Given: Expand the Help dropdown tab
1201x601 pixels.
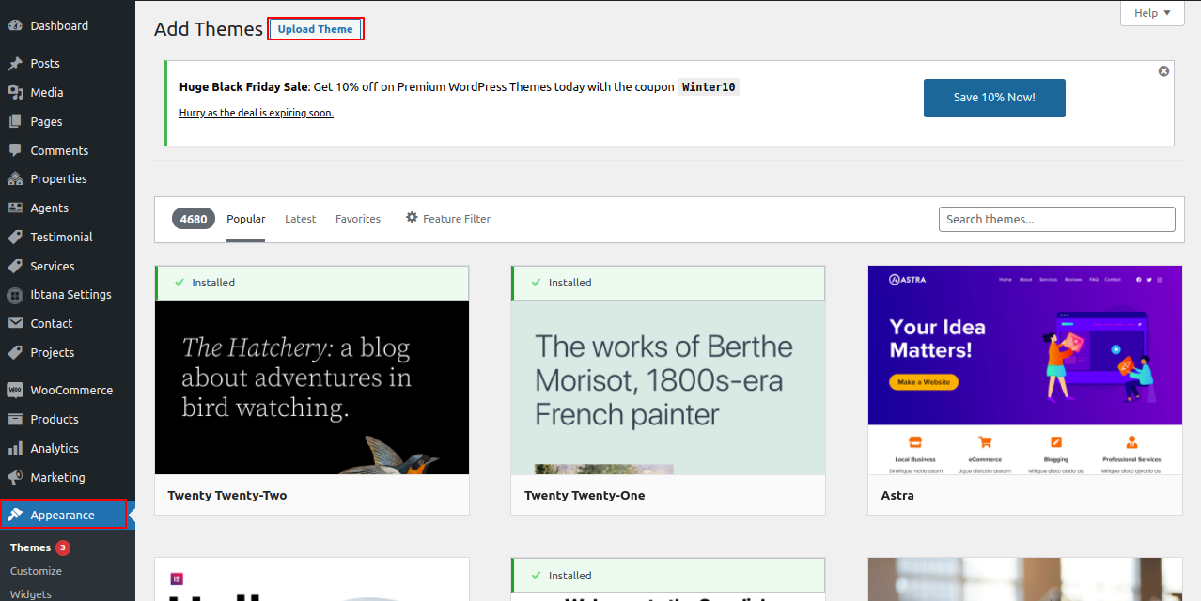Looking at the screenshot, I should [x=1152, y=13].
